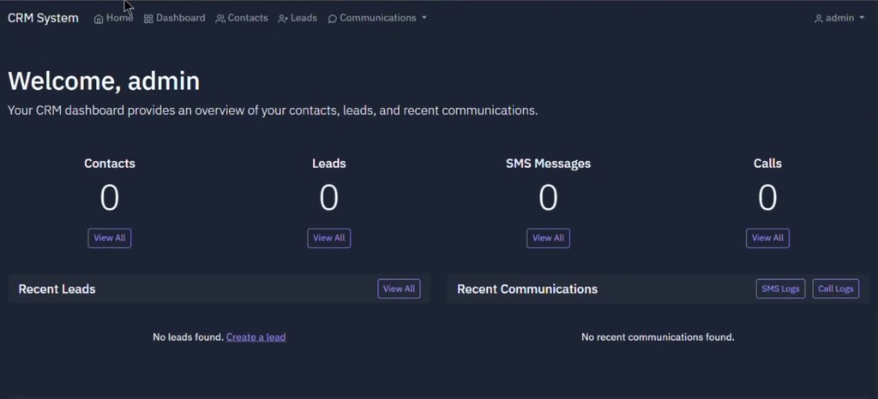Click the Recent Communications panel title
The width and height of the screenshot is (878, 399).
point(527,289)
